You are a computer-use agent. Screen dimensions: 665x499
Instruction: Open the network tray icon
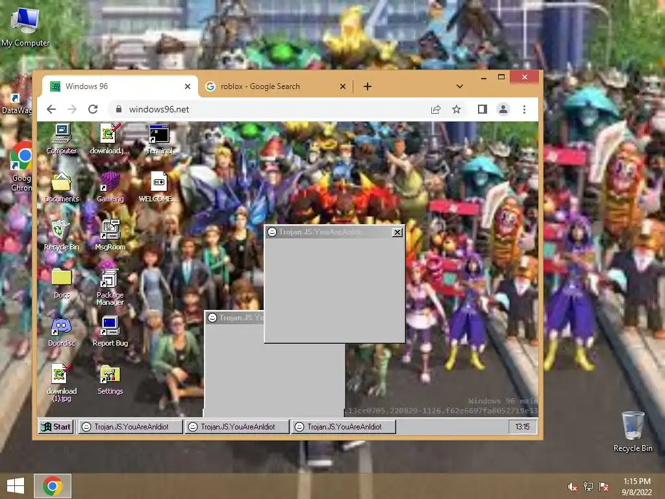point(588,487)
